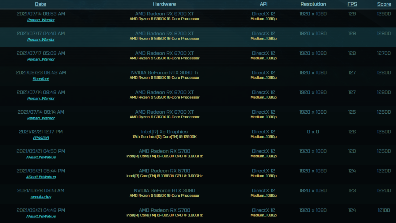The image size is (396, 223).
Task: Select the date 2021/09/21 04:53 PM
Action: click(41, 151)
